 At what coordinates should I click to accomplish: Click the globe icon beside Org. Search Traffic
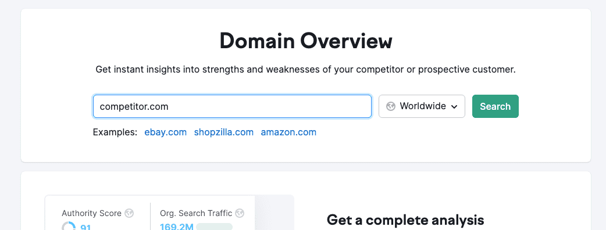coord(240,213)
